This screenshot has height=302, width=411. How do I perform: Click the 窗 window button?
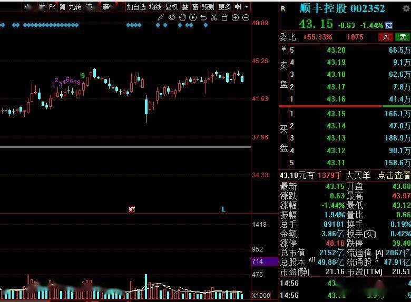195,7
